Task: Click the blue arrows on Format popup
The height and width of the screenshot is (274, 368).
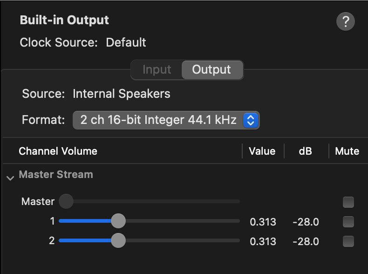Action: tap(251, 120)
